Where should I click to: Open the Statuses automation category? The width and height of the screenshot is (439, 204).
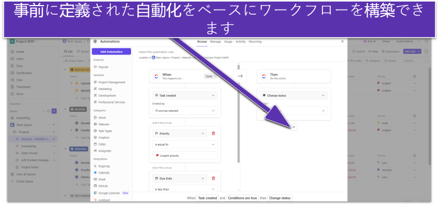[x=101, y=124]
